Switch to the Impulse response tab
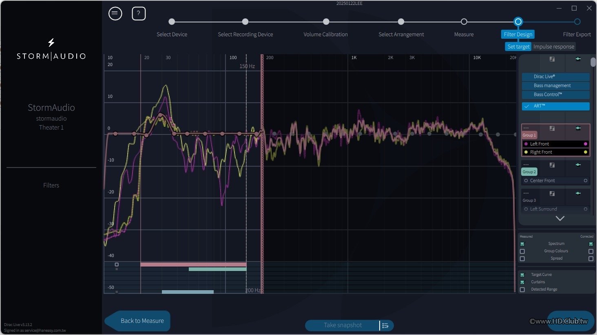This screenshot has height=335, width=597. (554, 46)
